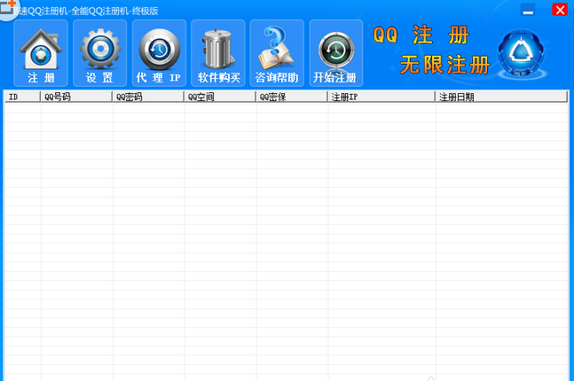Image resolution: width=574 pixels, height=381 pixels.
Task: Click the 注册IP column header
Action: pyautogui.click(x=381, y=97)
